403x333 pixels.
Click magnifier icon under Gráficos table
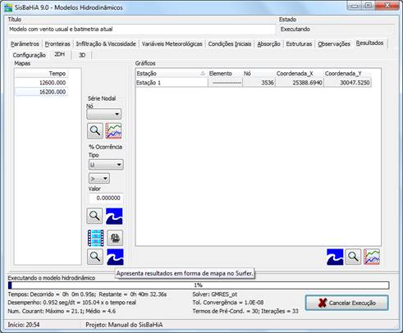pos(353,257)
